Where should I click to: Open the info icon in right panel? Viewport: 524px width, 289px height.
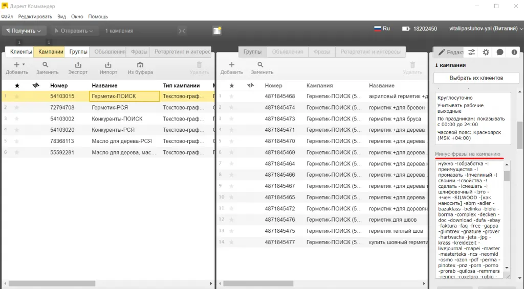point(514,52)
